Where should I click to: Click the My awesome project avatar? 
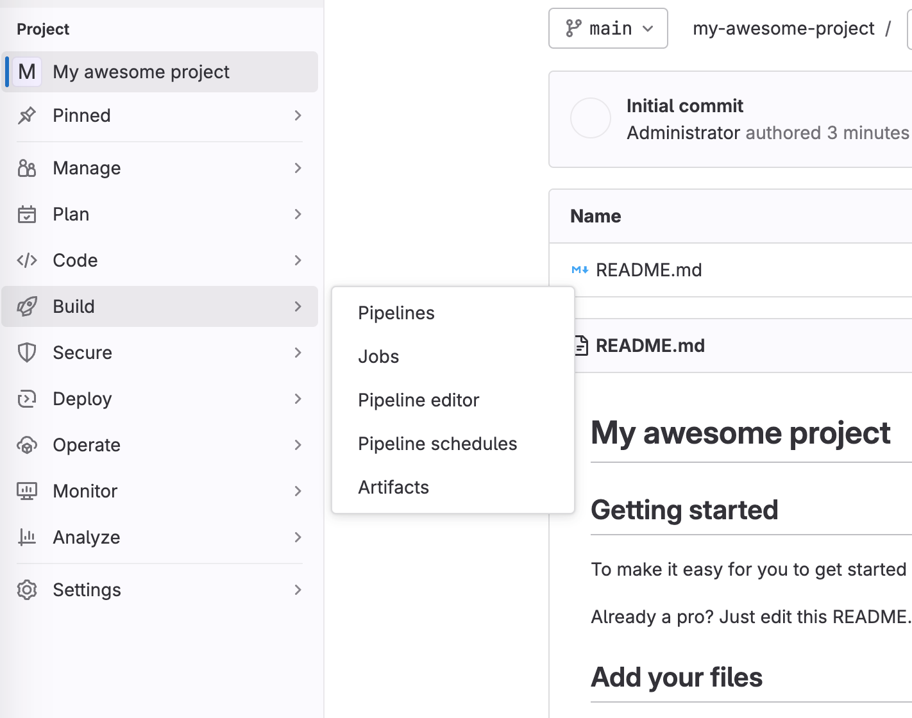click(x=27, y=72)
